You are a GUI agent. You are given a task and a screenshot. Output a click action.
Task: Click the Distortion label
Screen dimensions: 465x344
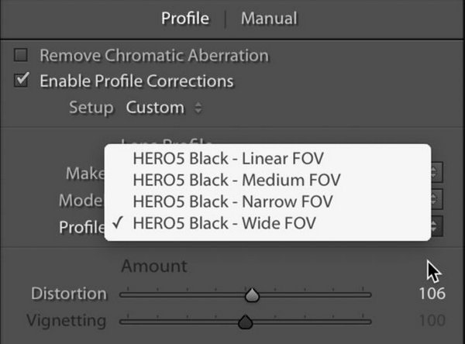point(69,294)
